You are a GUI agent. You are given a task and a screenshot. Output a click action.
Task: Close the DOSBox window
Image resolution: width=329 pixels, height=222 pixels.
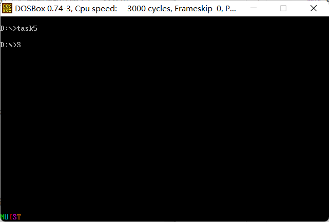click(314, 8)
